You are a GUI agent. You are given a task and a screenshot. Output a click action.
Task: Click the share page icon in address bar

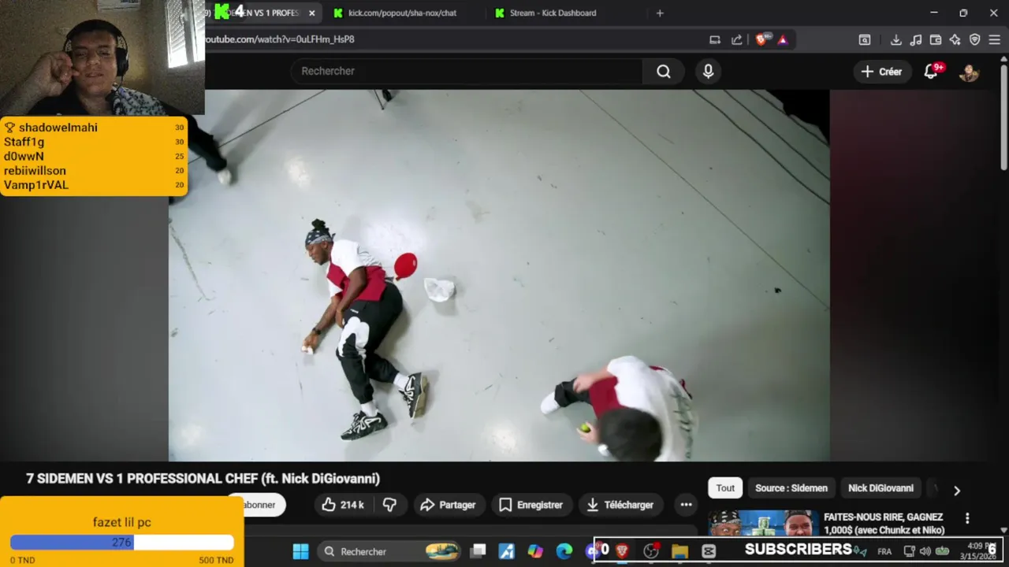[736, 40]
